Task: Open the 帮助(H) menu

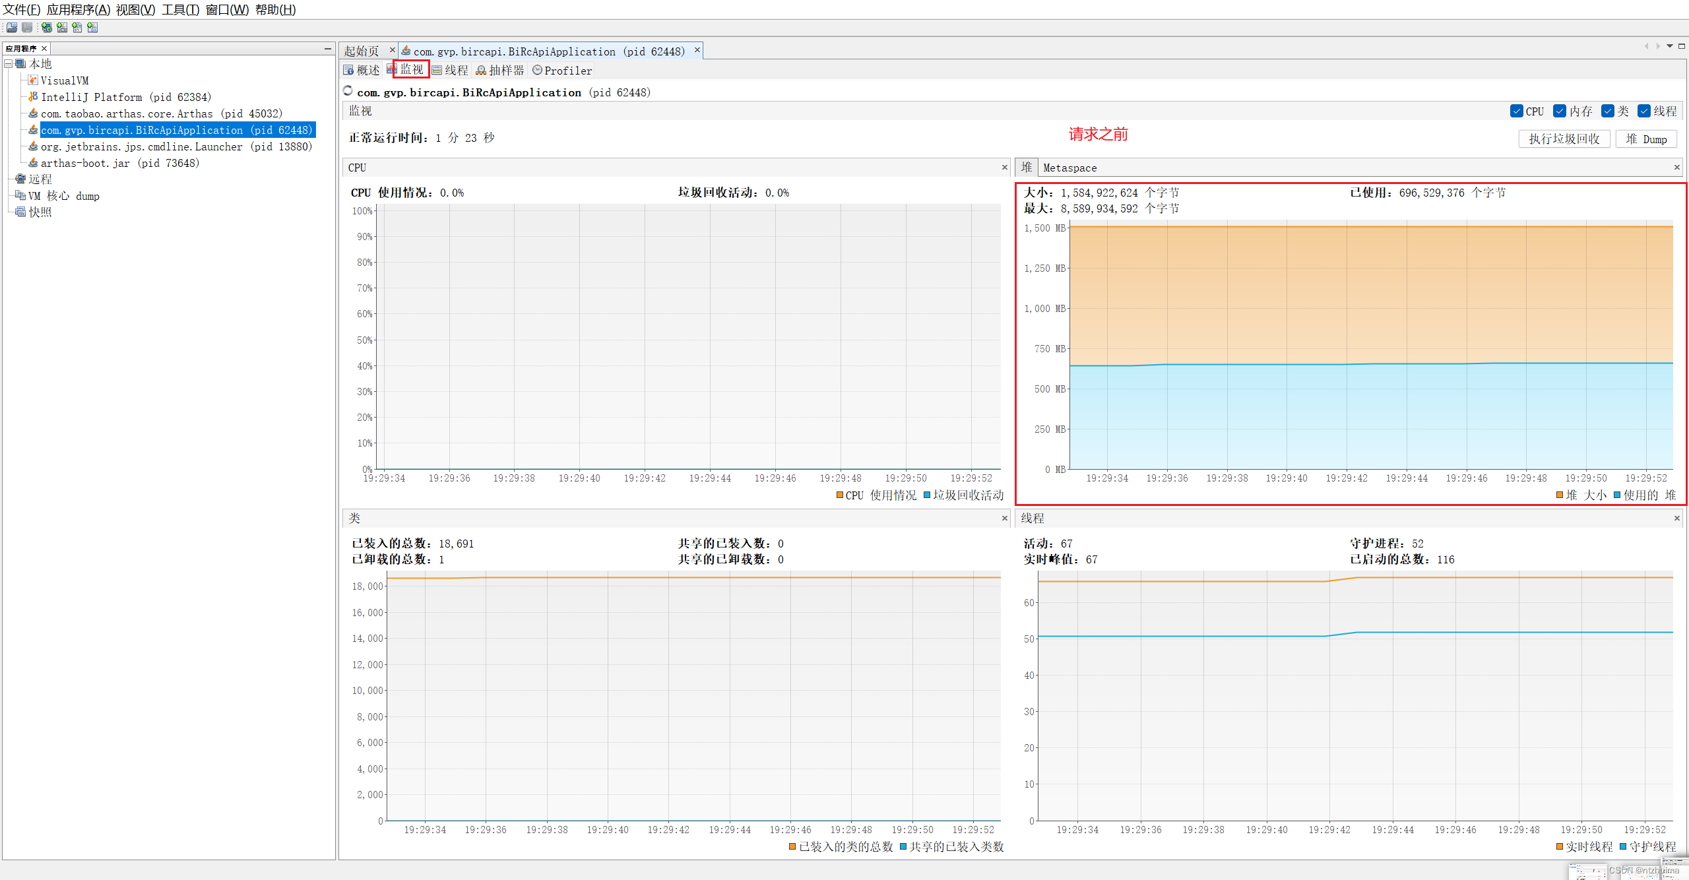Action: [x=275, y=10]
